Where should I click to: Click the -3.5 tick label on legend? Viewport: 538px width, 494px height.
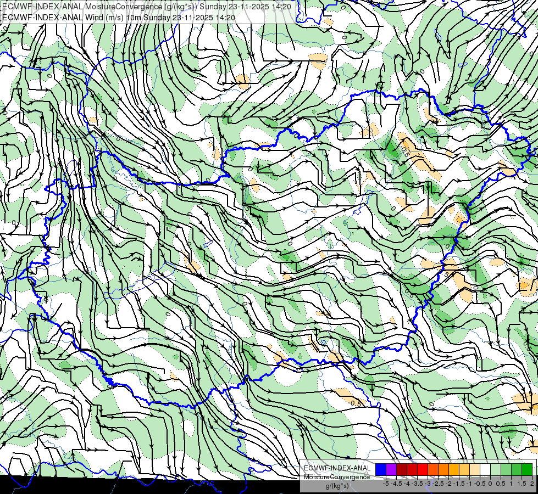pos(417,484)
